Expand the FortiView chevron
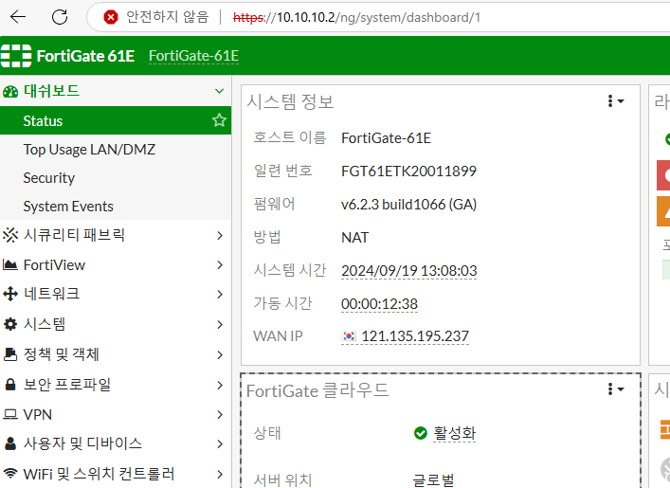 pyautogui.click(x=220, y=265)
